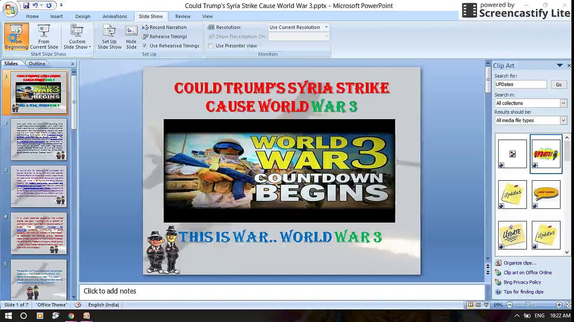This screenshot has width=574, height=322.
Task: Open the Windows Start menu
Action: click(x=8, y=316)
